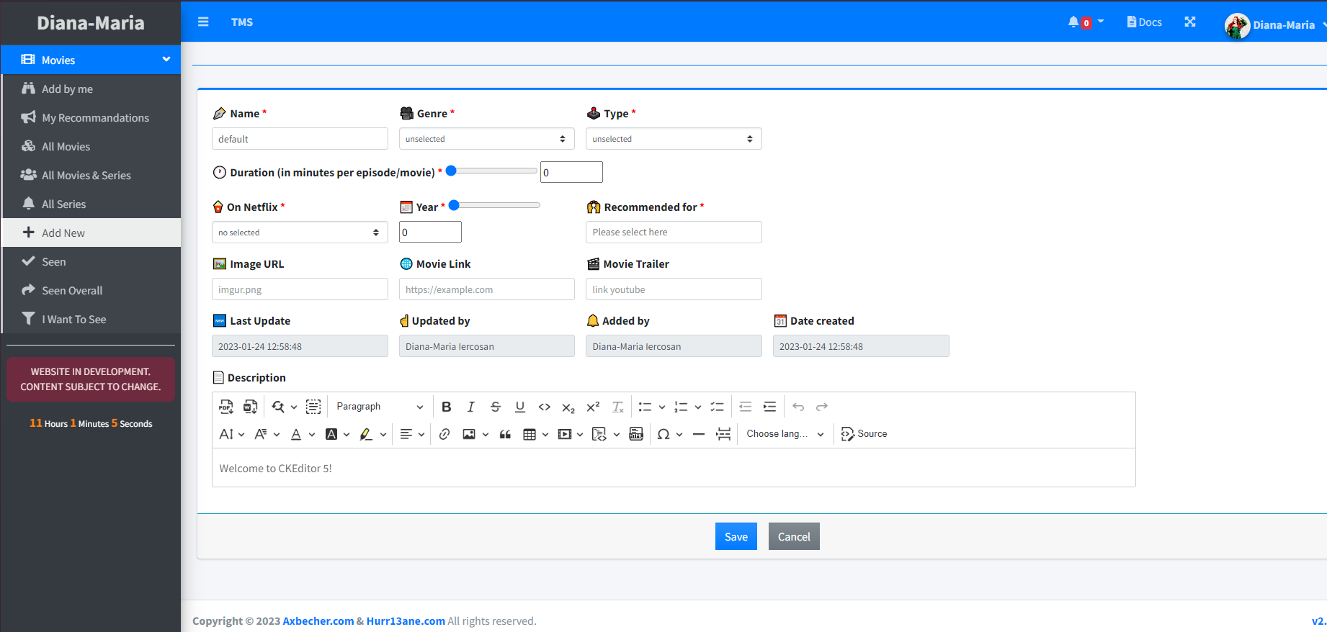Toggle underline formatting in the editor

click(520, 407)
